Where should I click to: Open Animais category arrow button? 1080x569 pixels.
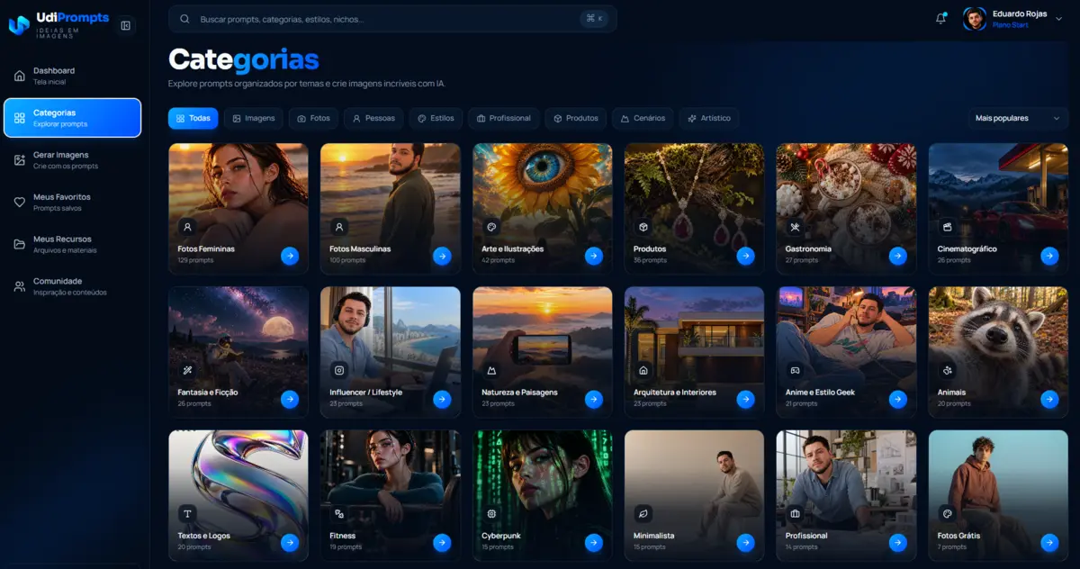point(1049,400)
